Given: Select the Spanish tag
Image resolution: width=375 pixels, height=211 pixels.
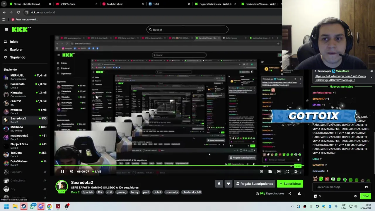Looking at the screenshot, I should (88, 193).
